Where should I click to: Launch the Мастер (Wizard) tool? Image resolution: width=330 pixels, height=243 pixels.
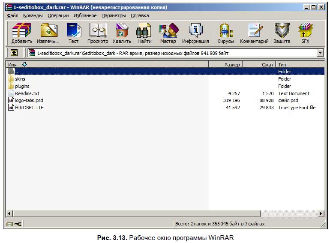pos(168,33)
